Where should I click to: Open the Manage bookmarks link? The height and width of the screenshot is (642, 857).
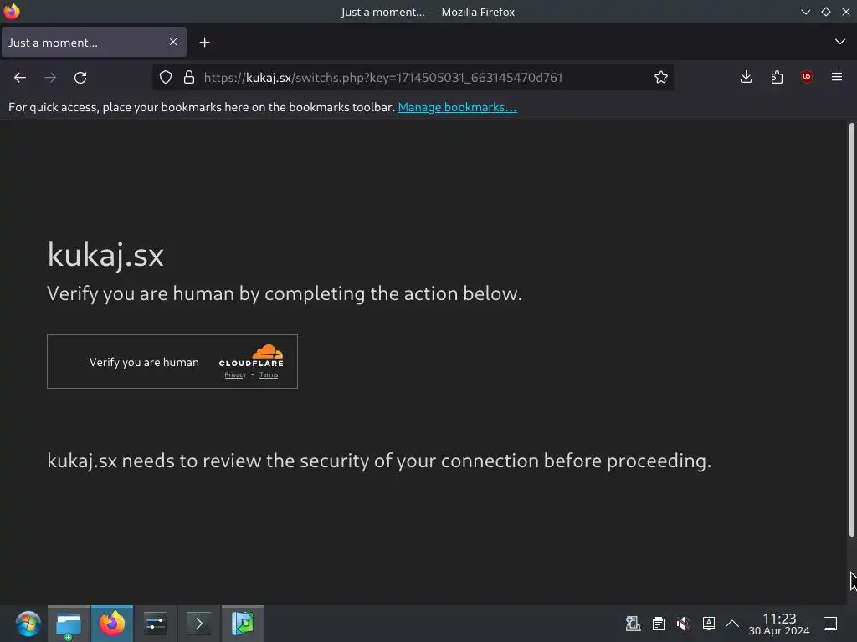point(458,107)
